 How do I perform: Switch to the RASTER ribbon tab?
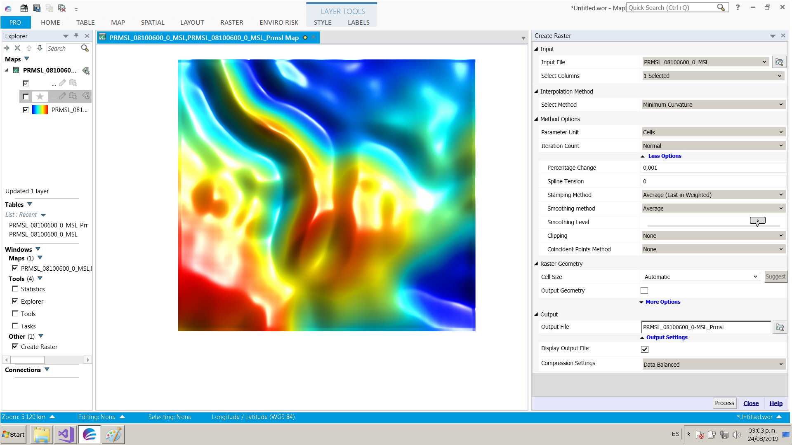pyautogui.click(x=231, y=23)
